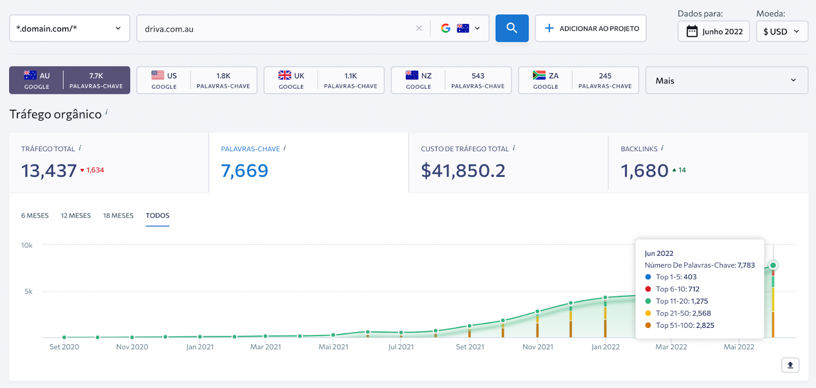Expand search engine region dropdown arrow
This screenshot has height=388, width=816.
tap(477, 28)
